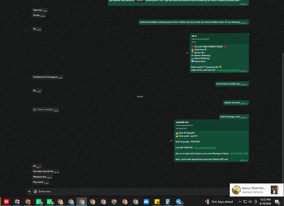
Task: Click the 'Pesan ini dihapus' deleted message
Action: [x=45, y=110]
